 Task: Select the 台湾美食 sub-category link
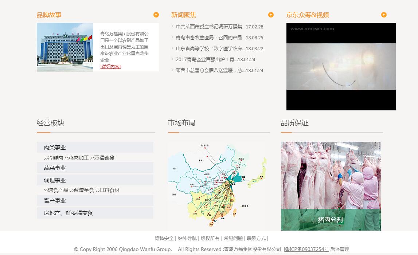84,190
